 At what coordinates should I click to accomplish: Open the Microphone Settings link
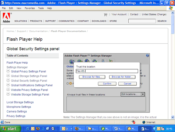click(19, 107)
